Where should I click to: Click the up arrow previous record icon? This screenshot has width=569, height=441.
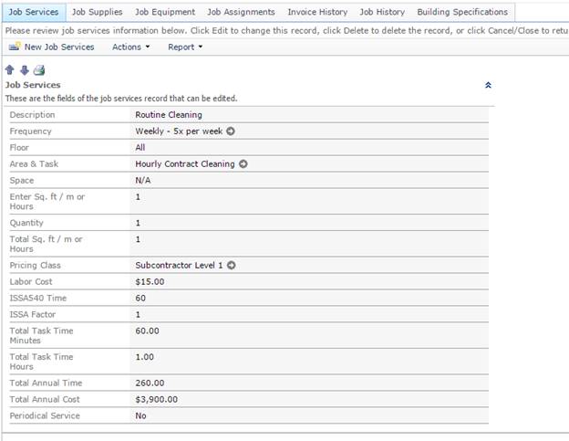pos(10,70)
